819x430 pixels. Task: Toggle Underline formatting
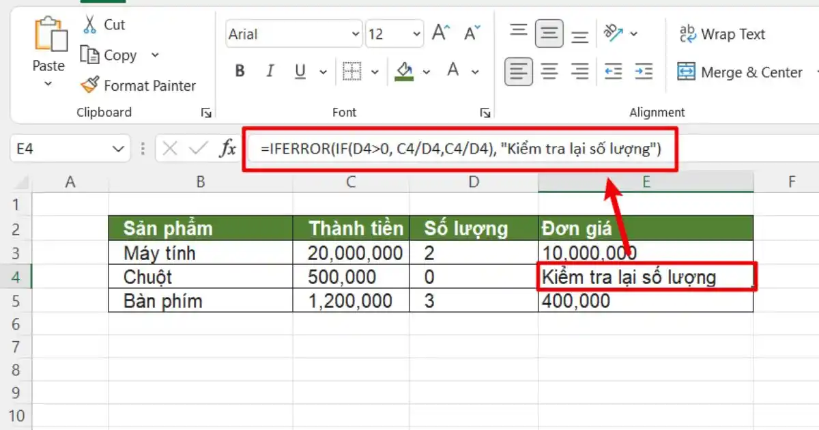coord(300,71)
